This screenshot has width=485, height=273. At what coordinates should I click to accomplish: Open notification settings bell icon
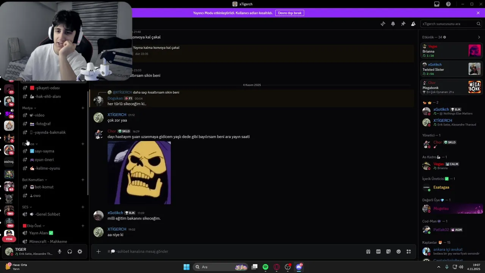tap(393, 24)
